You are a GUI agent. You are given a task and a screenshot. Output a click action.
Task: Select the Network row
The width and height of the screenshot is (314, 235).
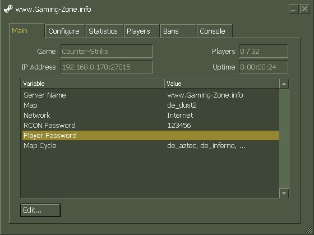(151, 115)
